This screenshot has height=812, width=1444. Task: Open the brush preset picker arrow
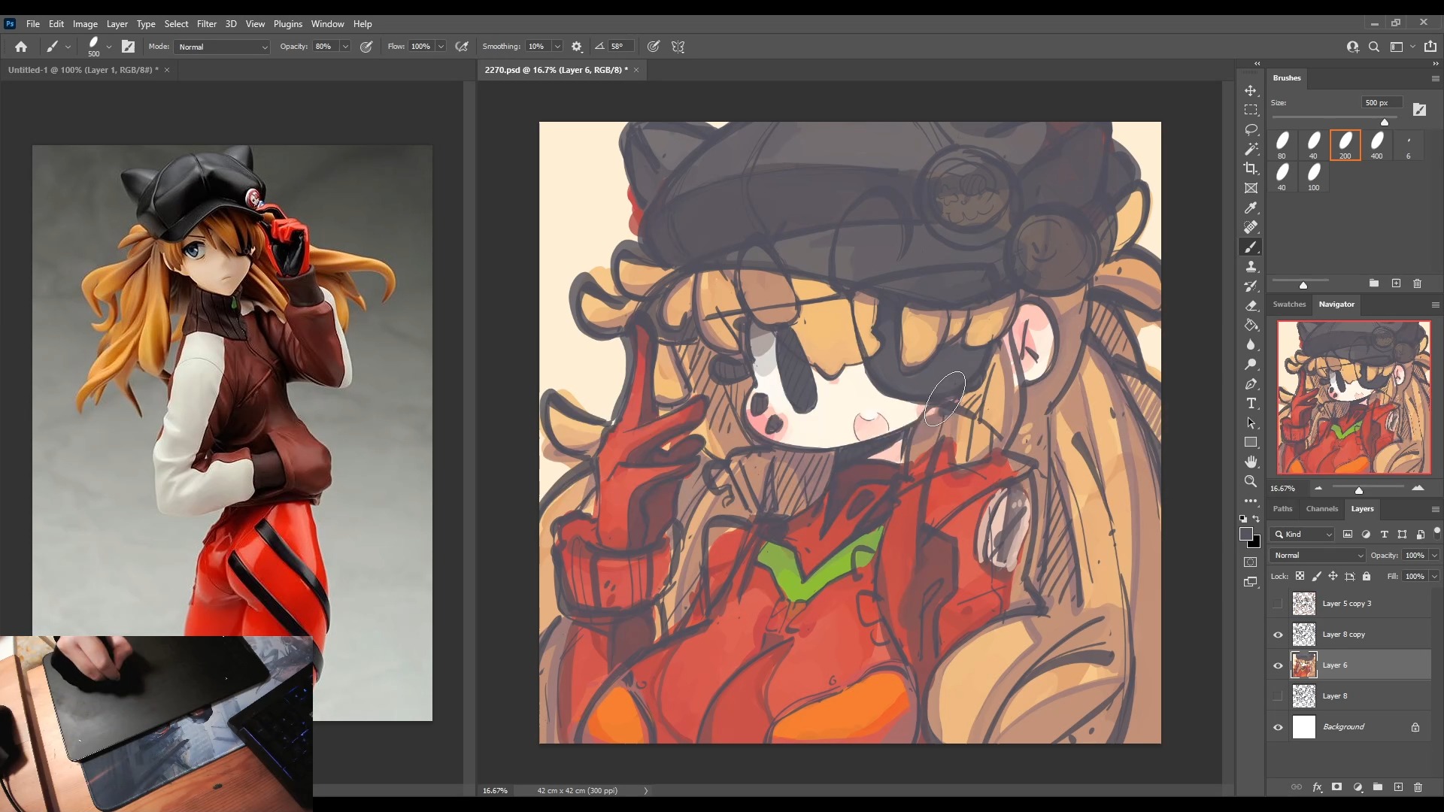click(109, 47)
